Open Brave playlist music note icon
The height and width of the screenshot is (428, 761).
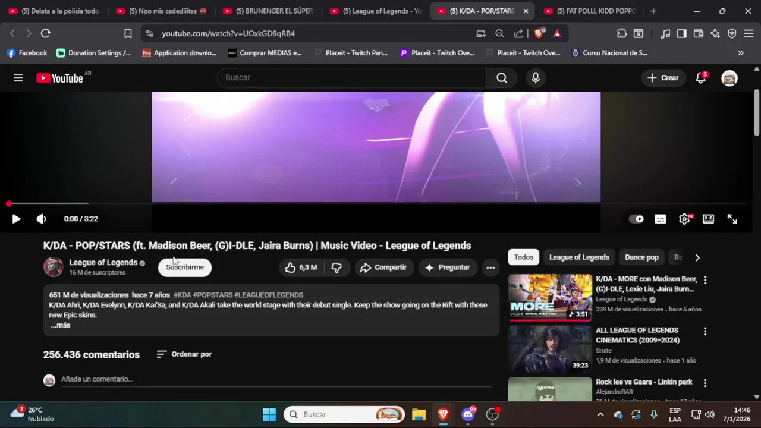[665, 33]
